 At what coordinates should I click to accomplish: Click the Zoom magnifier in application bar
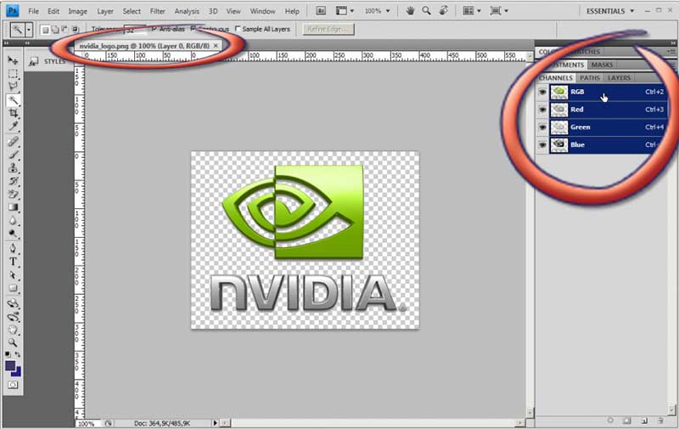click(x=427, y=11)
